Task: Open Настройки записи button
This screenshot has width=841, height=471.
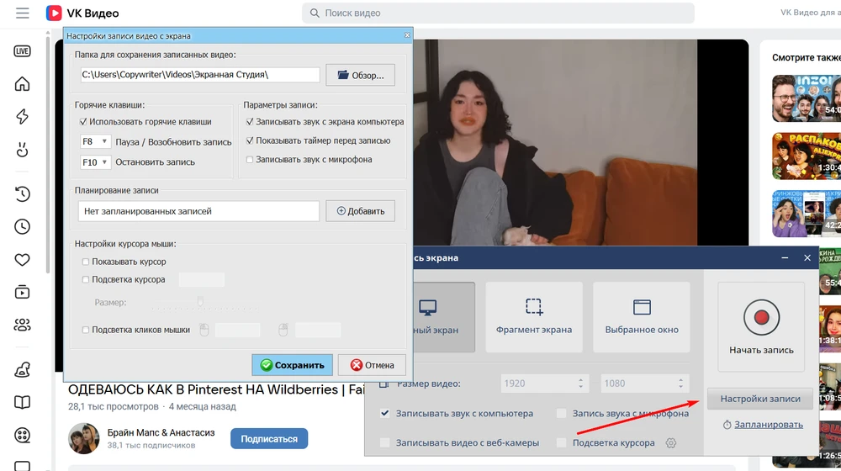Action: (x=760, y=399)
